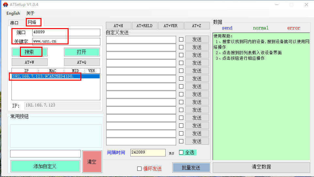Click the ATSetup app icon in title bar
Viewport: 314px width, 177px height.
(x=5, y=5)
